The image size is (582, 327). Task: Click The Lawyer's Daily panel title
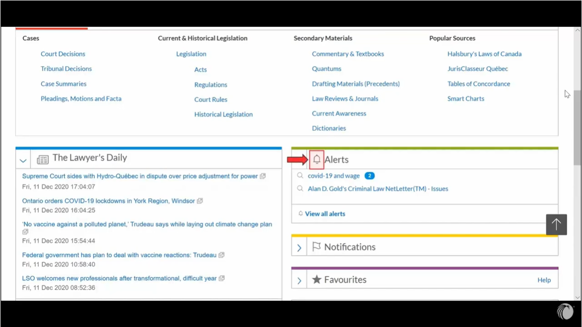[x=90, y=158]
